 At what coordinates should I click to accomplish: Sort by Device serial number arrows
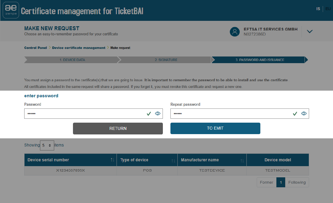click(112, 160)
